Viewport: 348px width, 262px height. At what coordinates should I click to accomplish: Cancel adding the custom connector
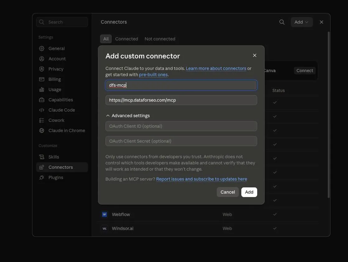click(227, 192)
